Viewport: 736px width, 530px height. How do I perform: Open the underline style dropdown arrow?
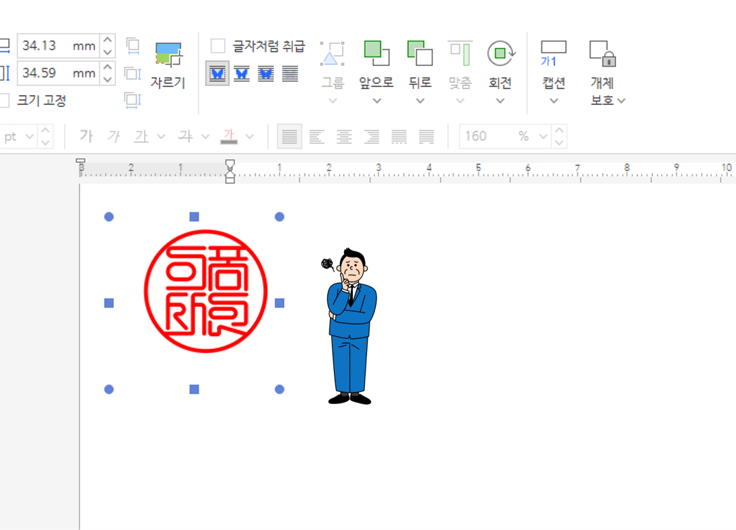(x=161, y=137)
